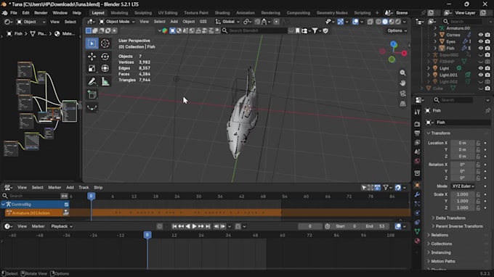Open the Strip menu in NLA editor
494x277 pixels.
(98, 187)
